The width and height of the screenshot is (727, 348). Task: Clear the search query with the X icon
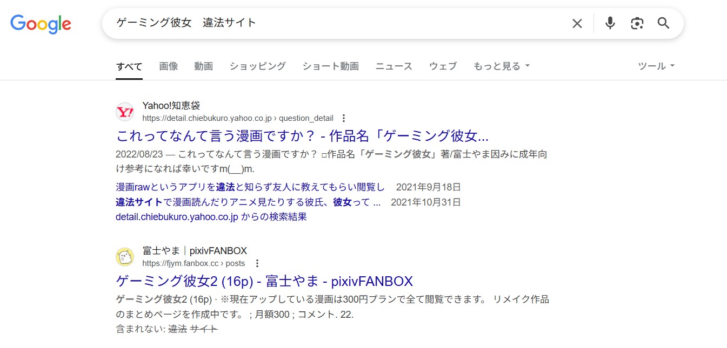click(x=577, y=23)
